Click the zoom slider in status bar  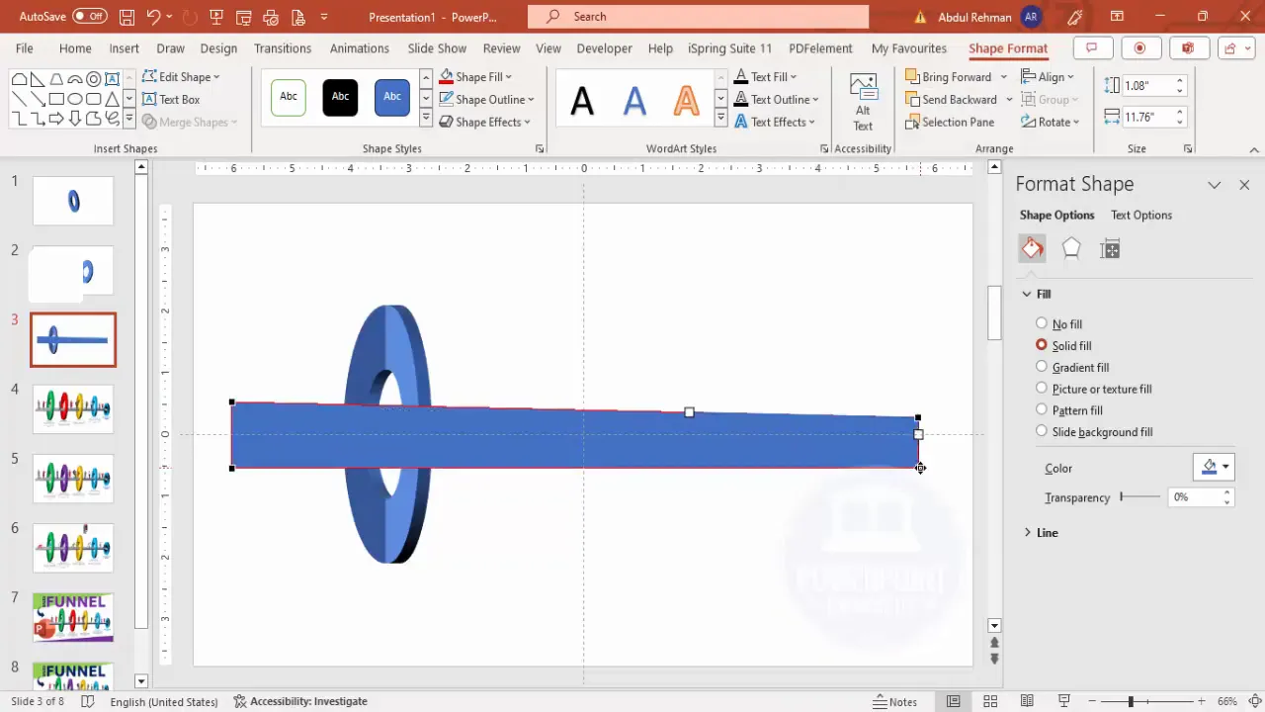(x=1146, y=701)
